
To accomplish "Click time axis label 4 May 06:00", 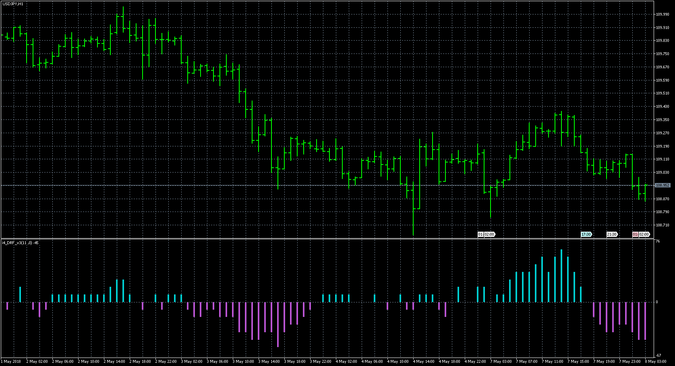I will click(372, 362).
